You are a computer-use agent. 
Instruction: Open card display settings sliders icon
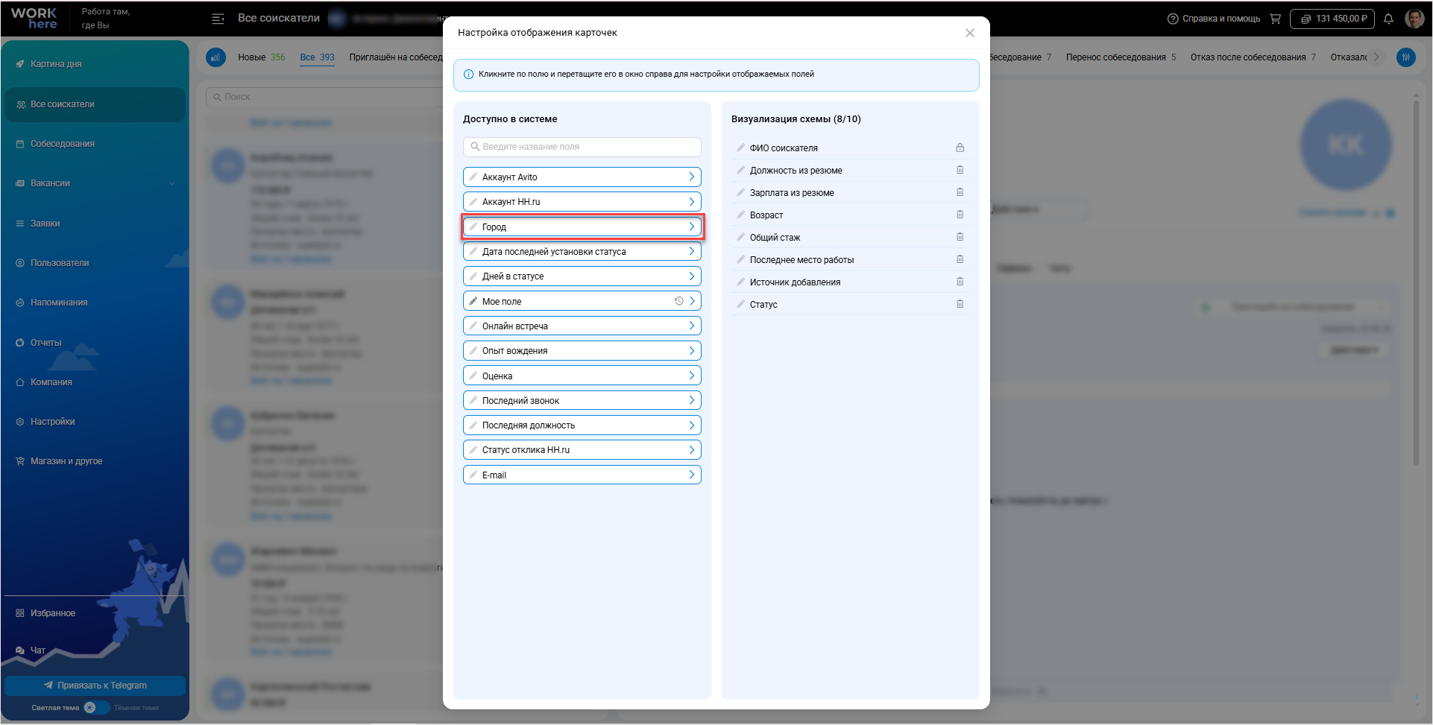pyautogui.click(x=1406, y=57)
